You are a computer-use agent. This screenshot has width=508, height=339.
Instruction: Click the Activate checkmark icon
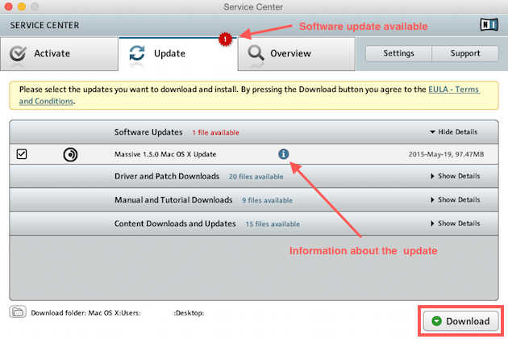point(18,54)
